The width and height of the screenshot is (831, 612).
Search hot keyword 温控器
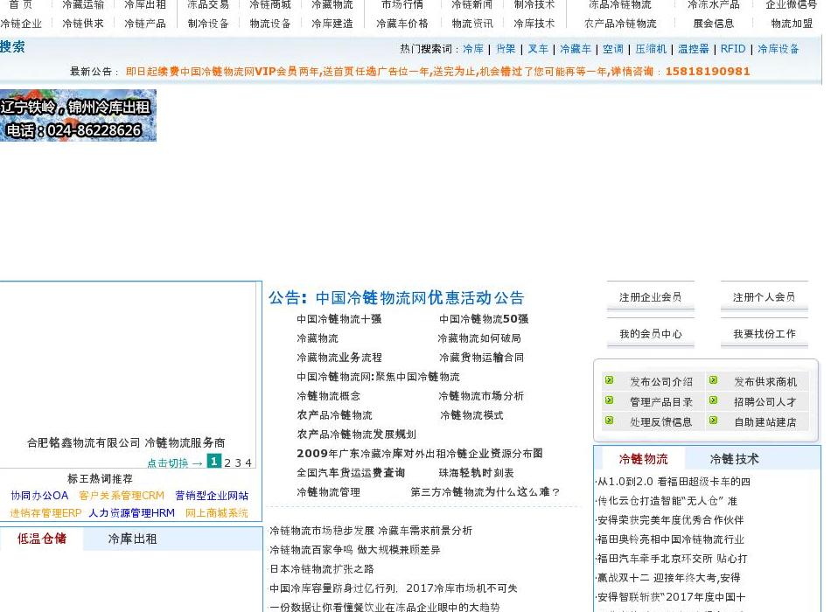(694, 49)
